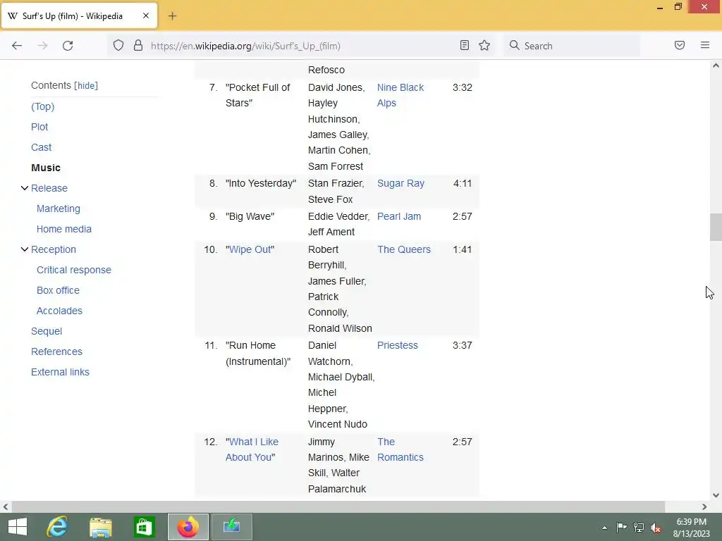Go to Plot section

click(39, 127)
